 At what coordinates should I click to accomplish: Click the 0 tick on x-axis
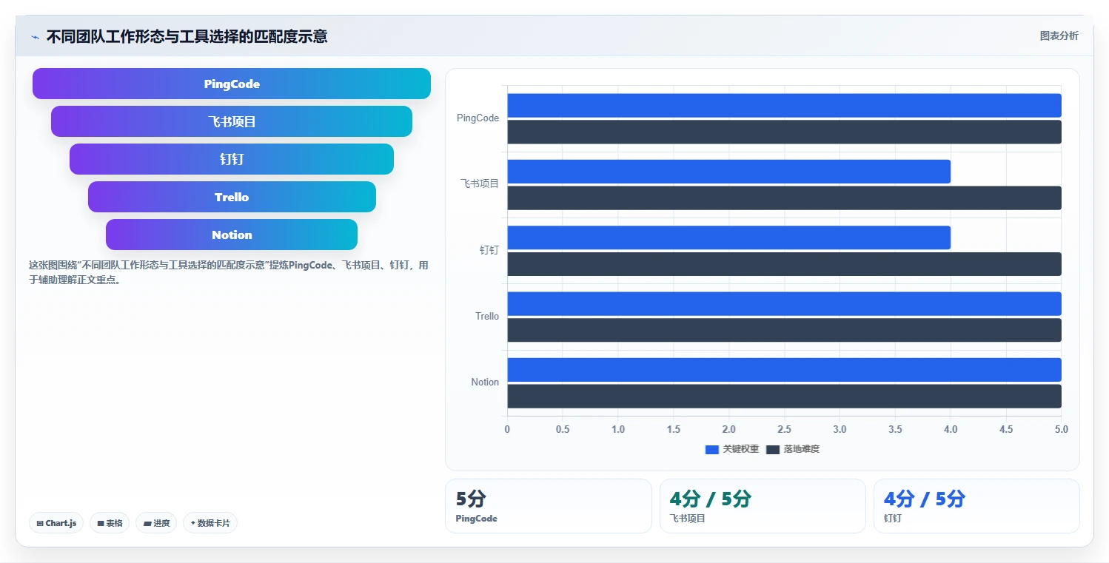pyautogui.click(x=507, y=429)
